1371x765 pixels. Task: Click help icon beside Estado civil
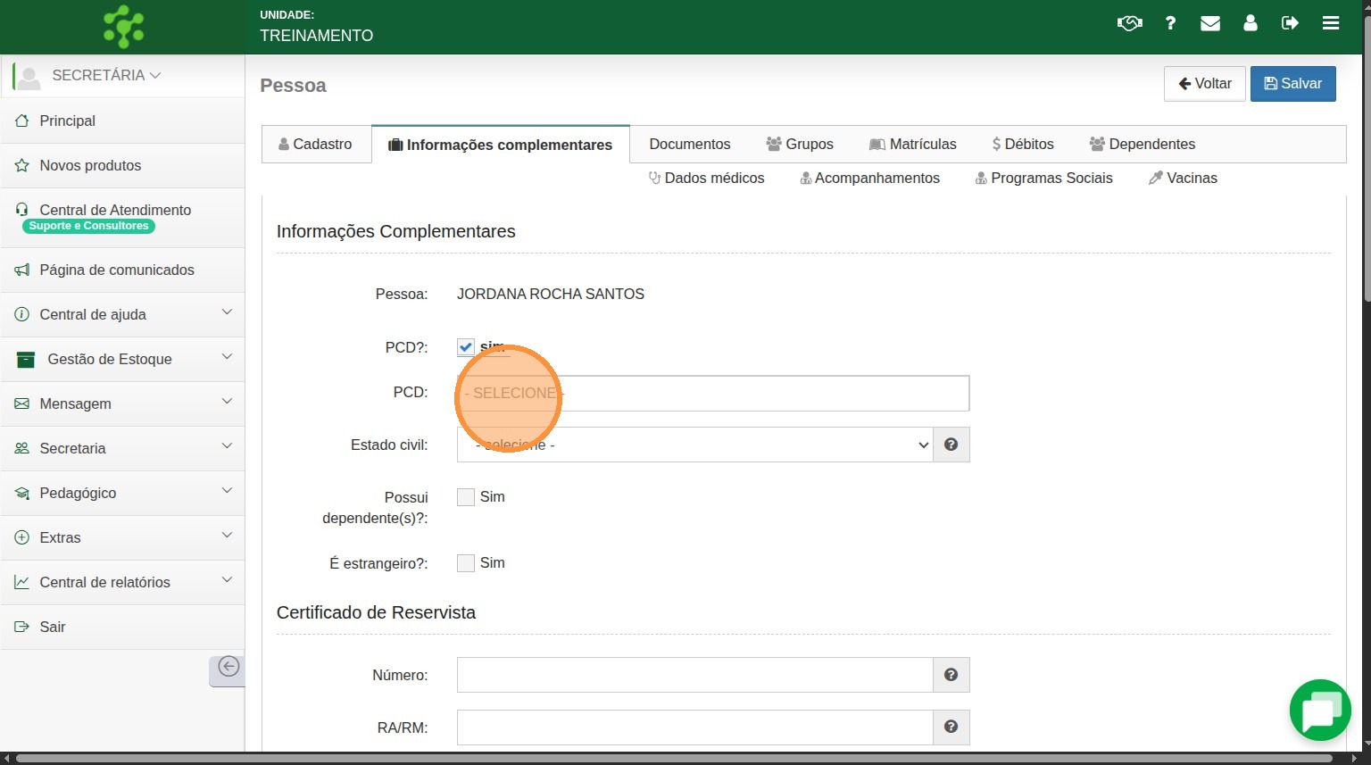951,445
